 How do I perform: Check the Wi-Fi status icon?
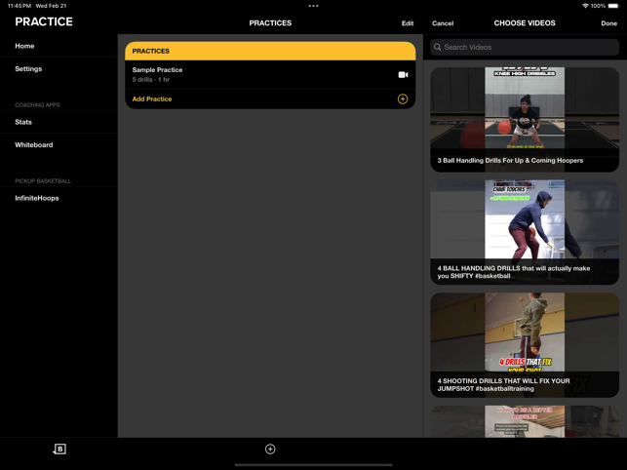point(585,6)
